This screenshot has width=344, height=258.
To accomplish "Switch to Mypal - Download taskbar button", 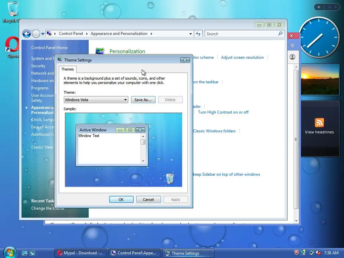I will point(80,253).
